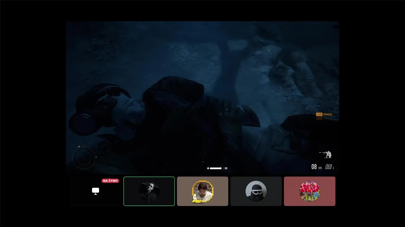The height and width of the screenshot is (227, 405).
Task: Click the ammo counter showing 08
Action: coord(314,167)
